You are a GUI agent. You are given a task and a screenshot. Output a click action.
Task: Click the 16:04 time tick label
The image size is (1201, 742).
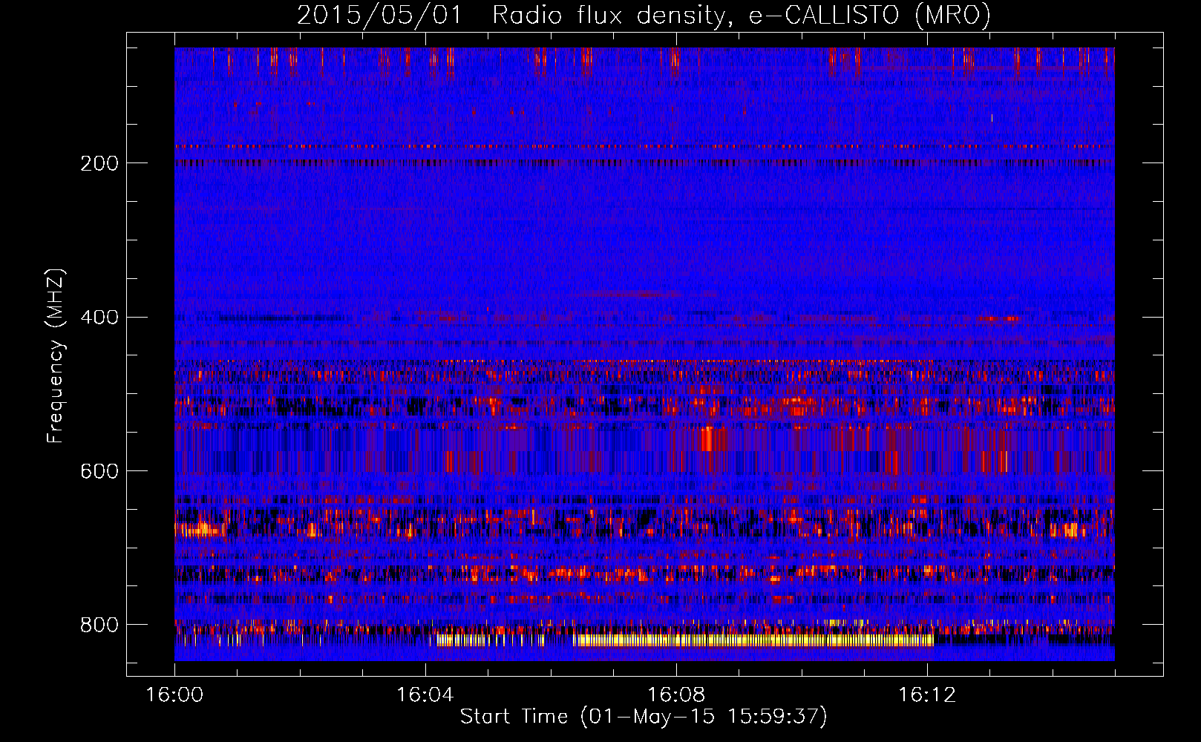(x=425, y=695)
